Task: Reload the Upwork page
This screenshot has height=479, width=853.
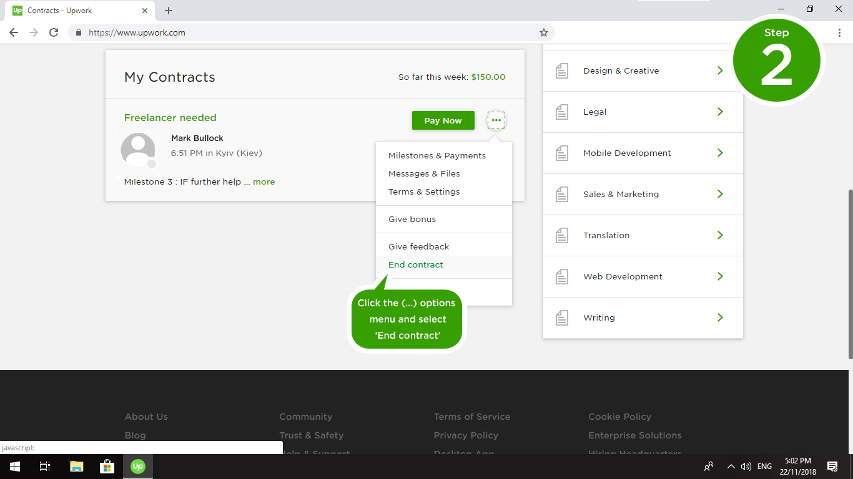Action: pyautogui.click(x=54, y=32)
